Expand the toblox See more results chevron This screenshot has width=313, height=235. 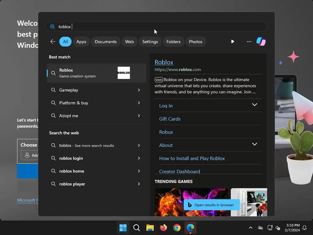tap(139, 145)
